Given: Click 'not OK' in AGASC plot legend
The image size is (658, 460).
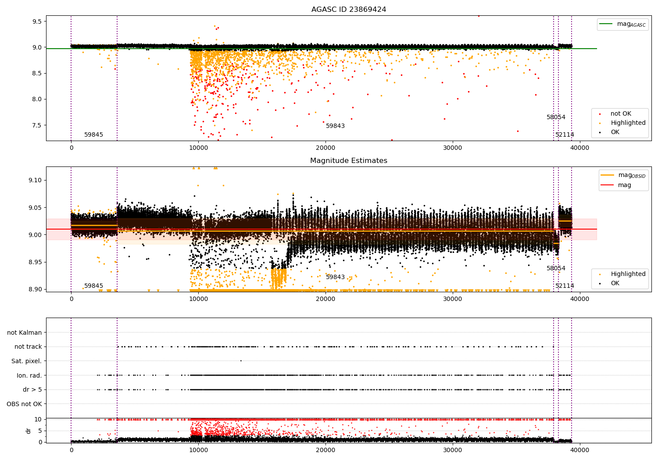Looking at the screenshot, I should [621, 114].
